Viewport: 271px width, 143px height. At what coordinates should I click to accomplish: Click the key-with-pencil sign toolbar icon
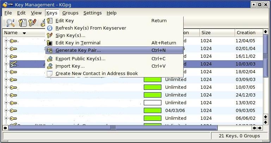pos(32,23)
